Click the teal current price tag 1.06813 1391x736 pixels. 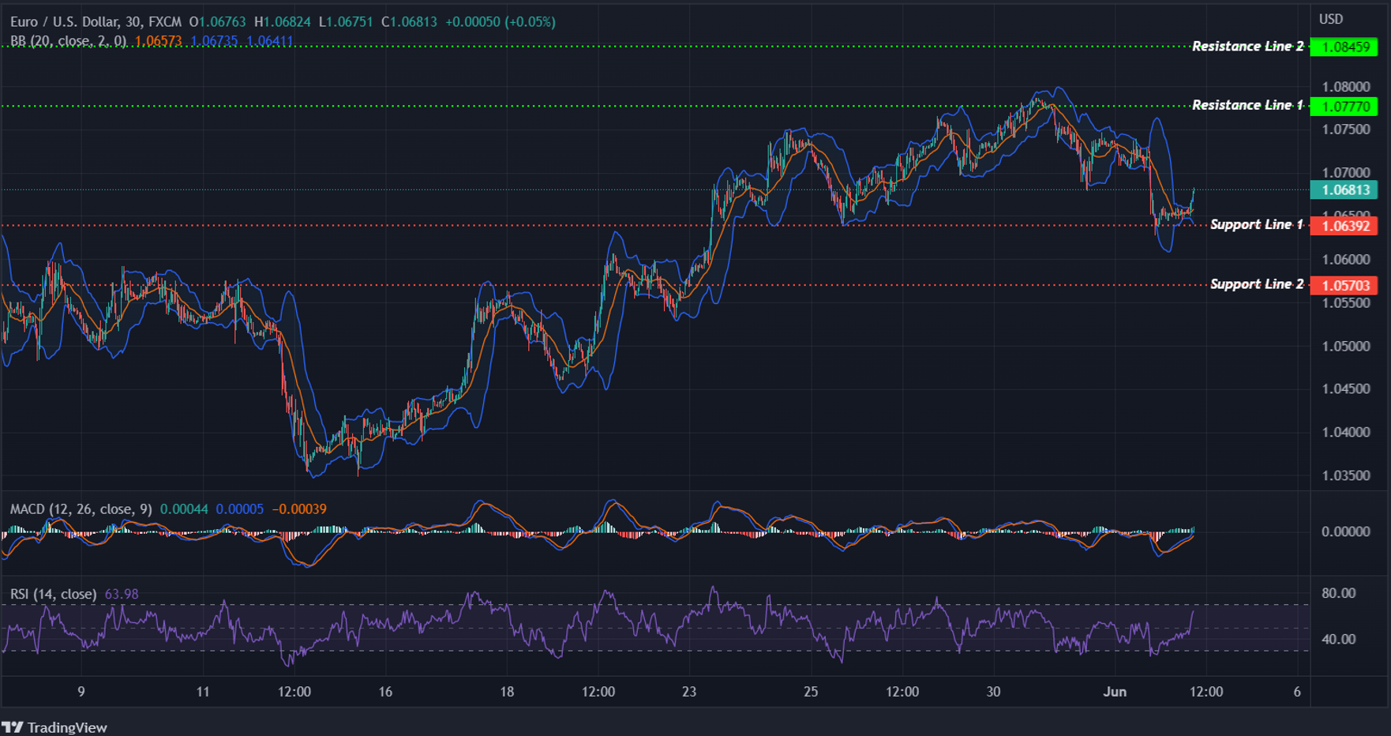1344,190
